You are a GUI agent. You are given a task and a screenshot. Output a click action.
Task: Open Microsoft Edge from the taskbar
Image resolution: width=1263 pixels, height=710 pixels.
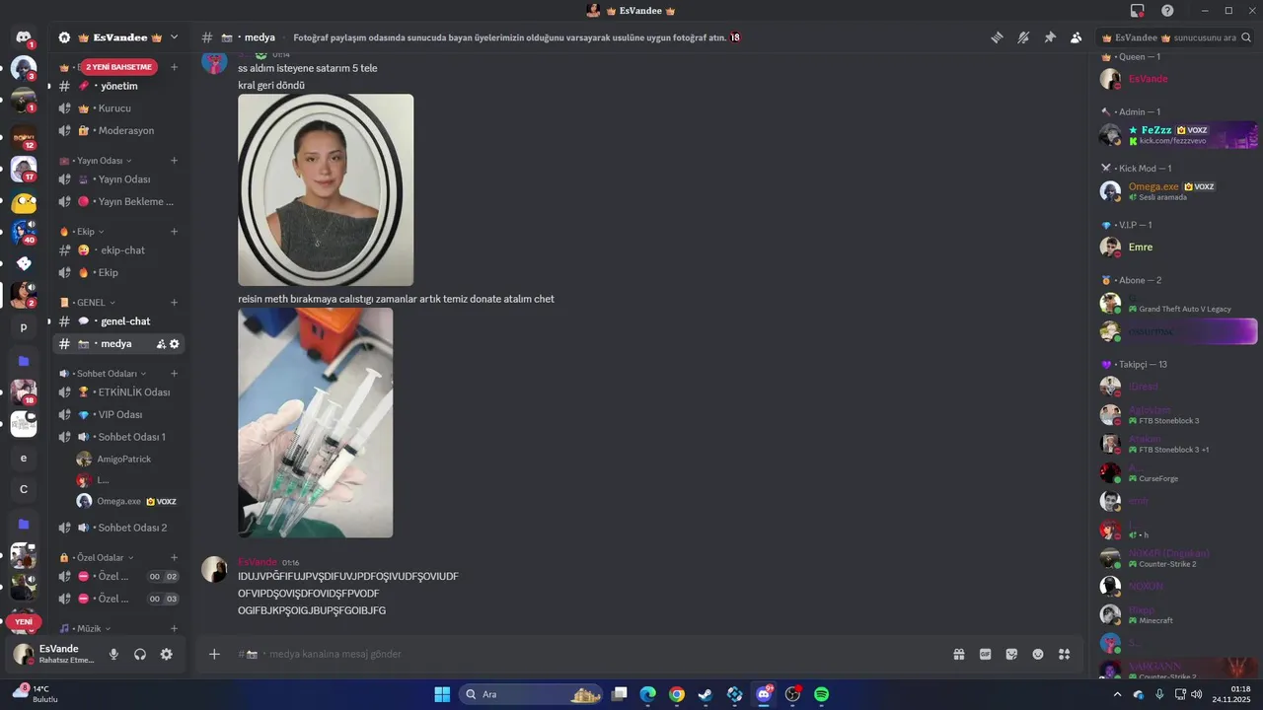(x=647, y=694)
